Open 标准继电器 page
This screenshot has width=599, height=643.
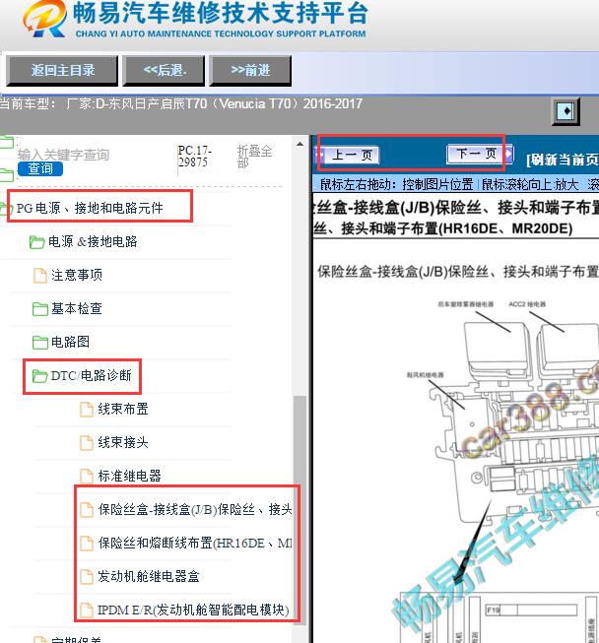click(x=130, y=477)
